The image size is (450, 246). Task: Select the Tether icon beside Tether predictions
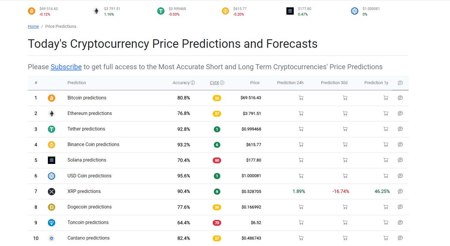[x=52, y=129]
